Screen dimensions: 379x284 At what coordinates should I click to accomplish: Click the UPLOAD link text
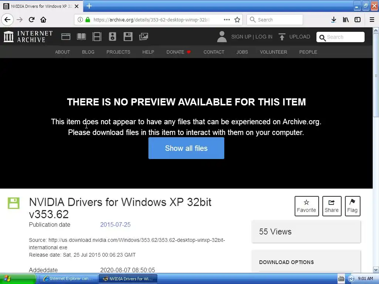click(300, 37)
